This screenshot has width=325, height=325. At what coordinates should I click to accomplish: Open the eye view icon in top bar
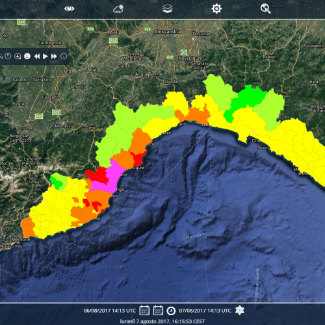point(69,8)
